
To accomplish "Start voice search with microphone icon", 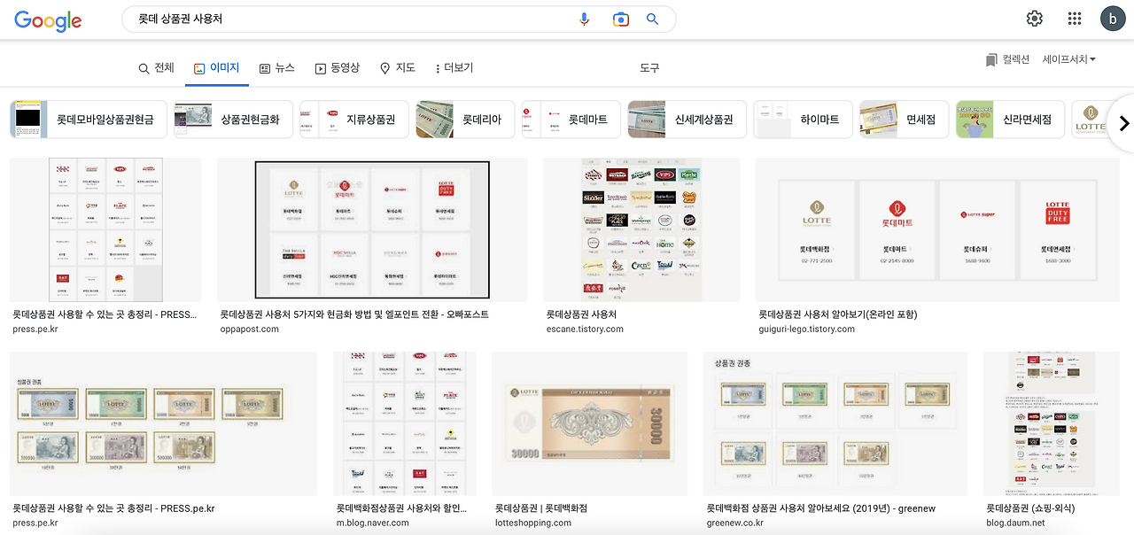I will (x=584, y=19).
